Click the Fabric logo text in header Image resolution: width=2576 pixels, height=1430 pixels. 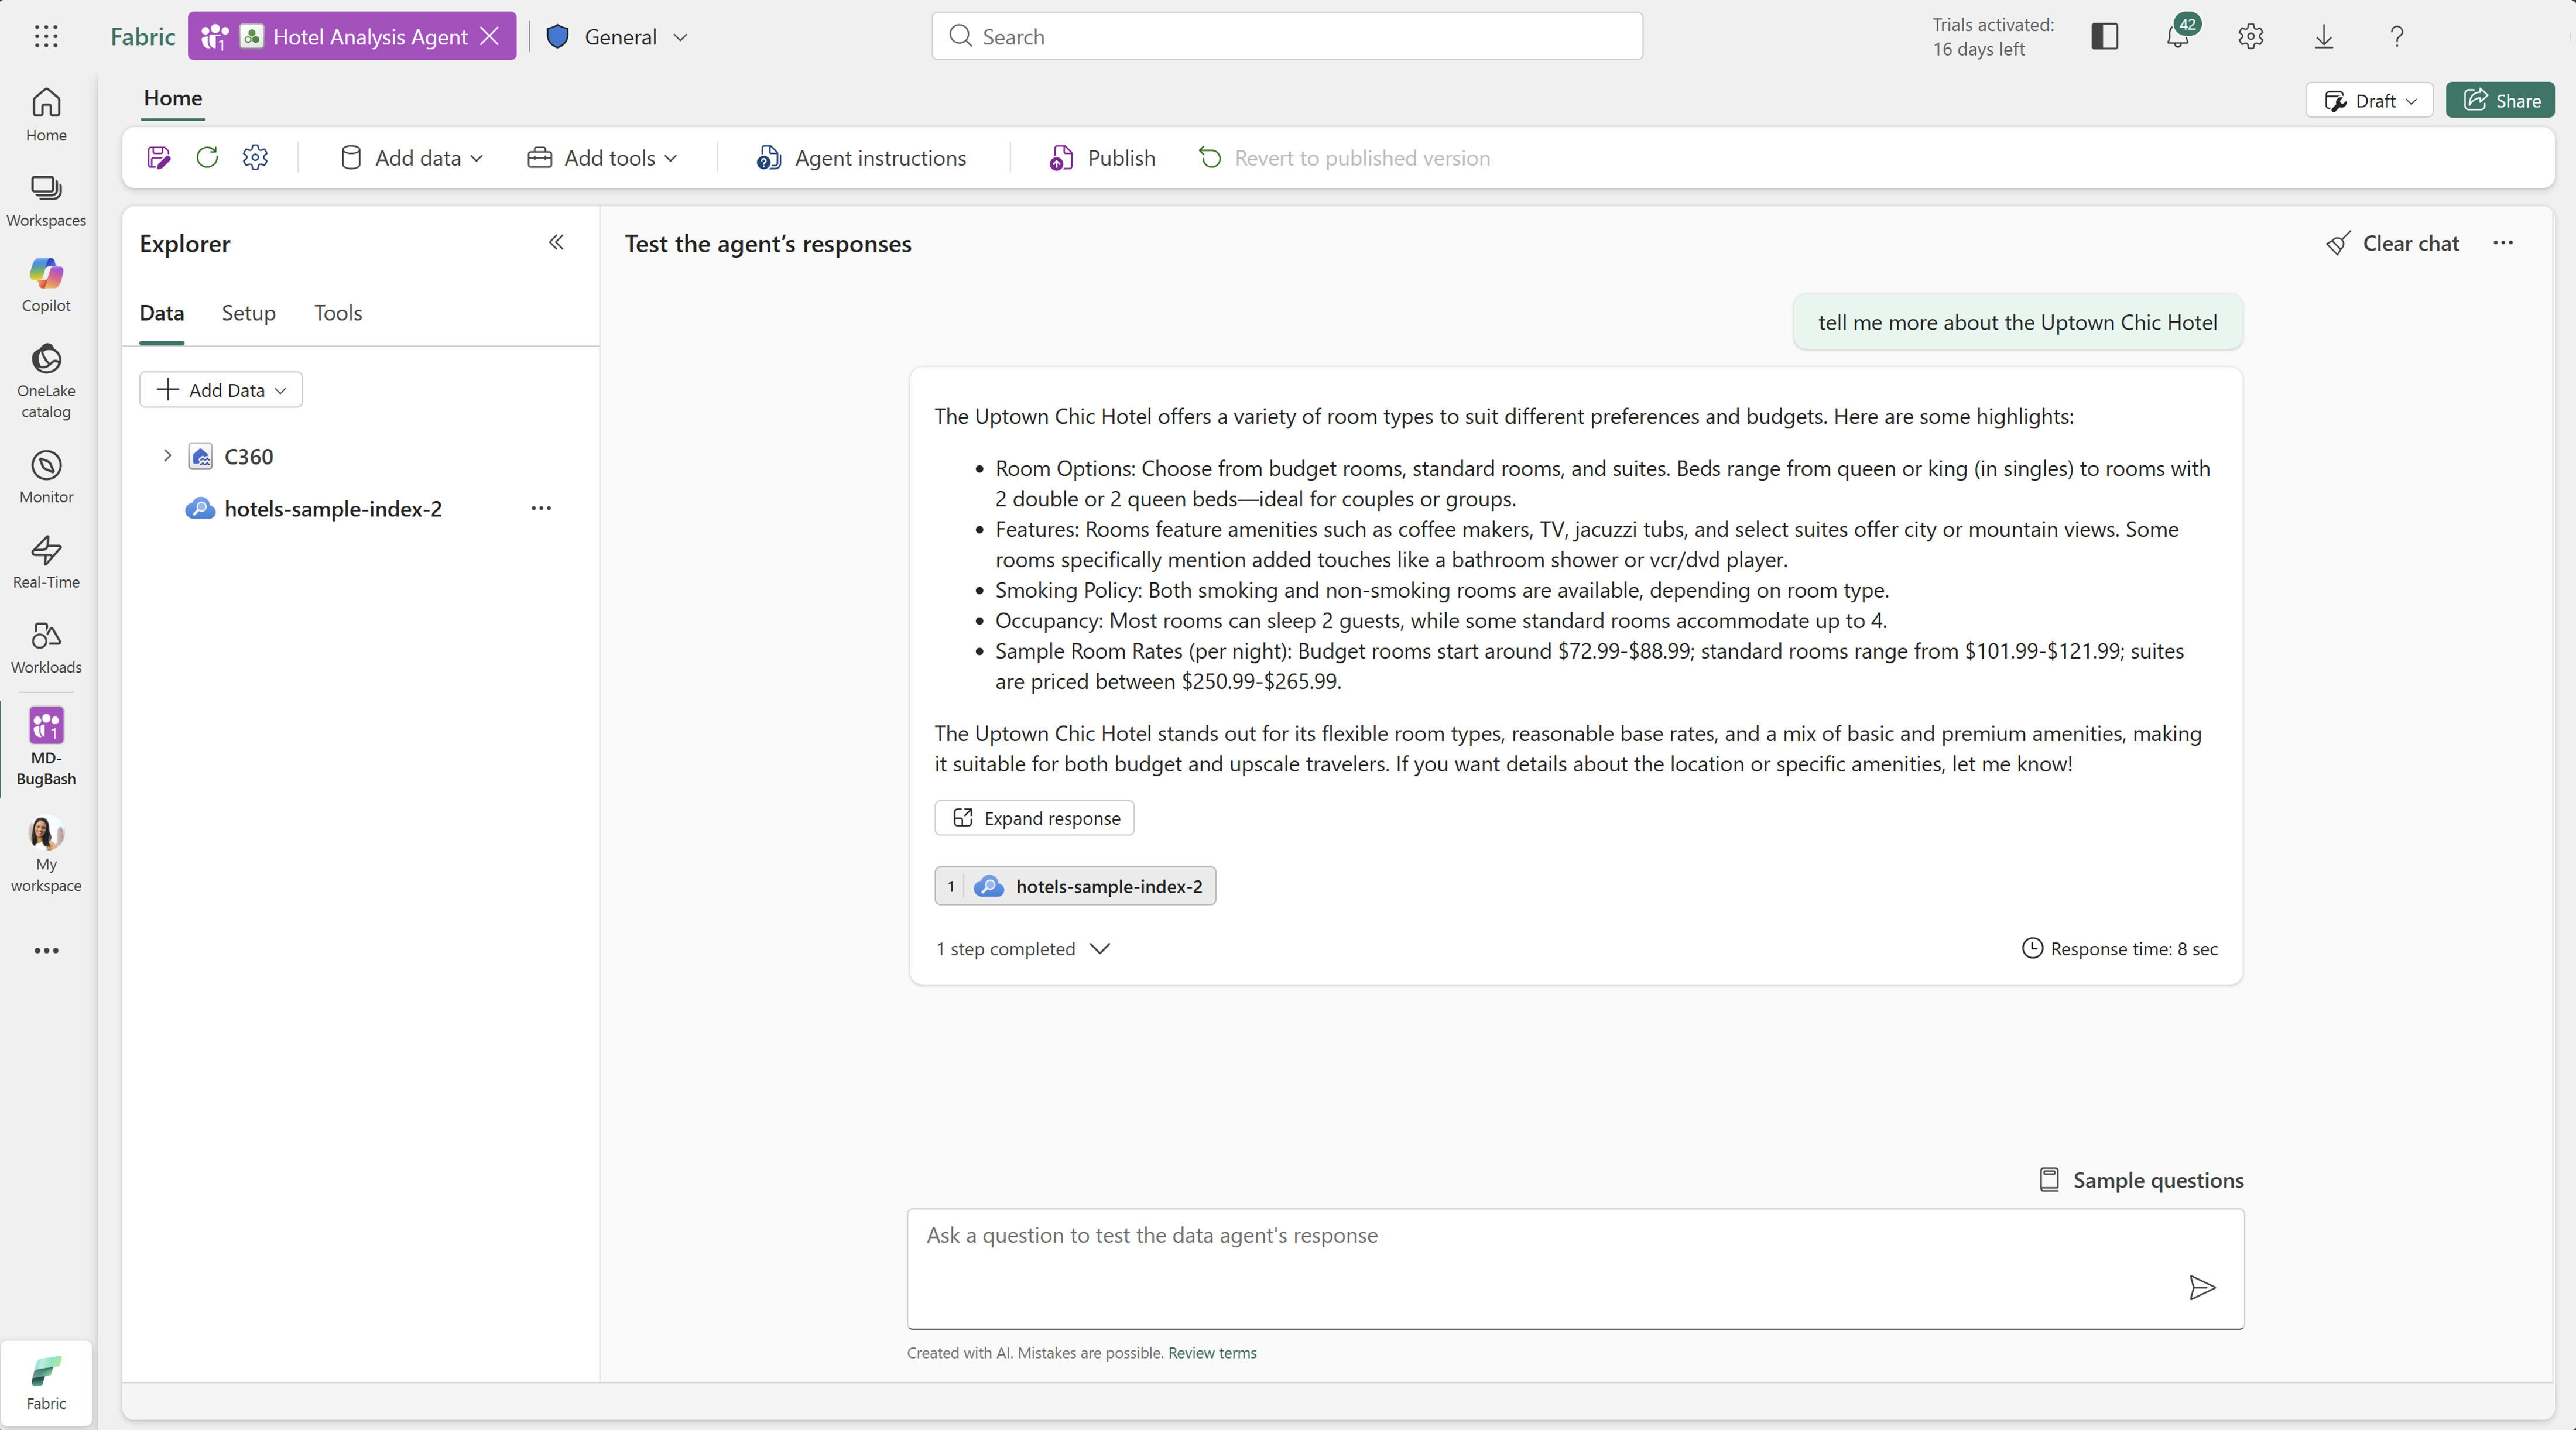tap(143, 37)
